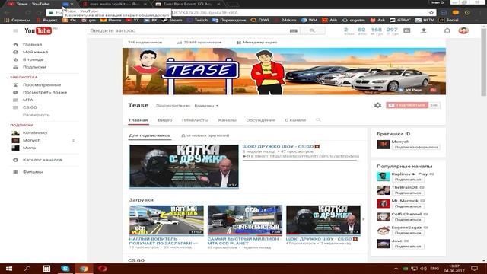Bookmark page with star icon
The height and width of the screenshot is (274, 487).
(431, 13)
